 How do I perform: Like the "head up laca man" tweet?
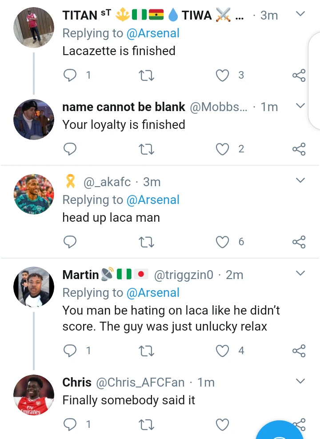pyautogui.click(x=222, y=242)
